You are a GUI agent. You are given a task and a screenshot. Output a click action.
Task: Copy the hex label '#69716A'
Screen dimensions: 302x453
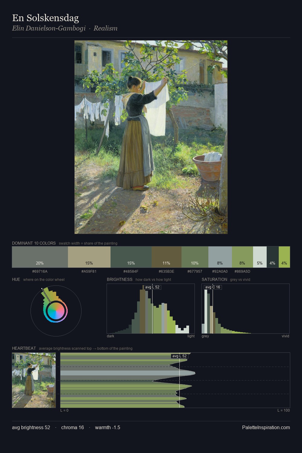tap(40, 271)
